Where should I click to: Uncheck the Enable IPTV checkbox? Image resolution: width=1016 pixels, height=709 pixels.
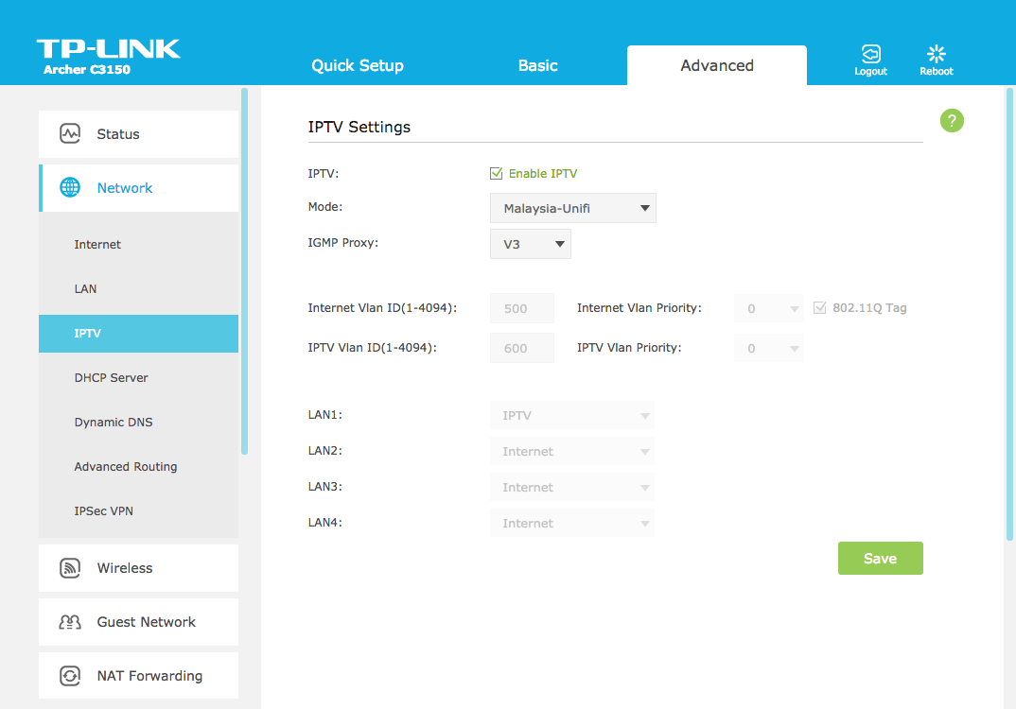[x=496, y=174]
